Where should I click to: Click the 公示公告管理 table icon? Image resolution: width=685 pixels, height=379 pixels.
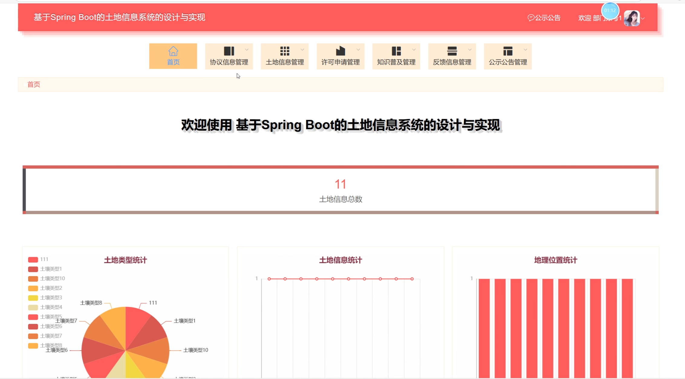coord(508,51)
